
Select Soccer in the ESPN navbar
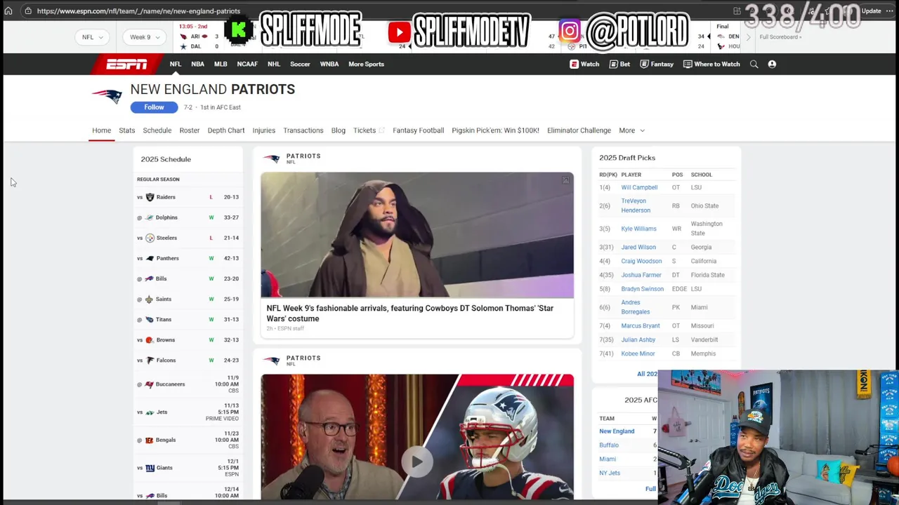point(300,64)
